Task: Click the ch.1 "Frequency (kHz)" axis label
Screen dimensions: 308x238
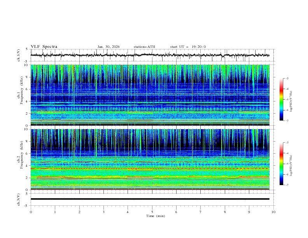Action: [x=22, y=91]
